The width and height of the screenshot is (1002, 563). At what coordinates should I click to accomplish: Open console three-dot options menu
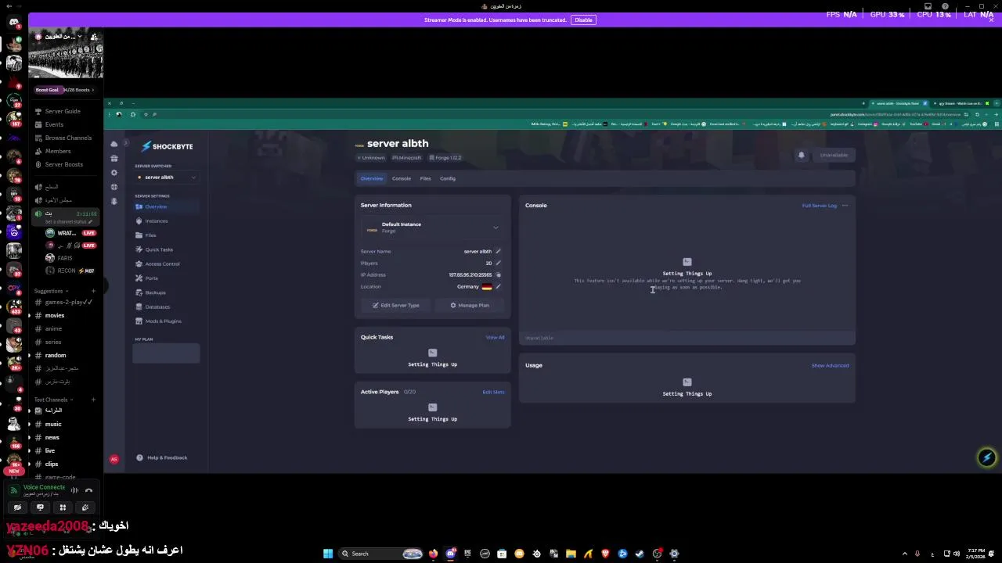tap(845, 206)
